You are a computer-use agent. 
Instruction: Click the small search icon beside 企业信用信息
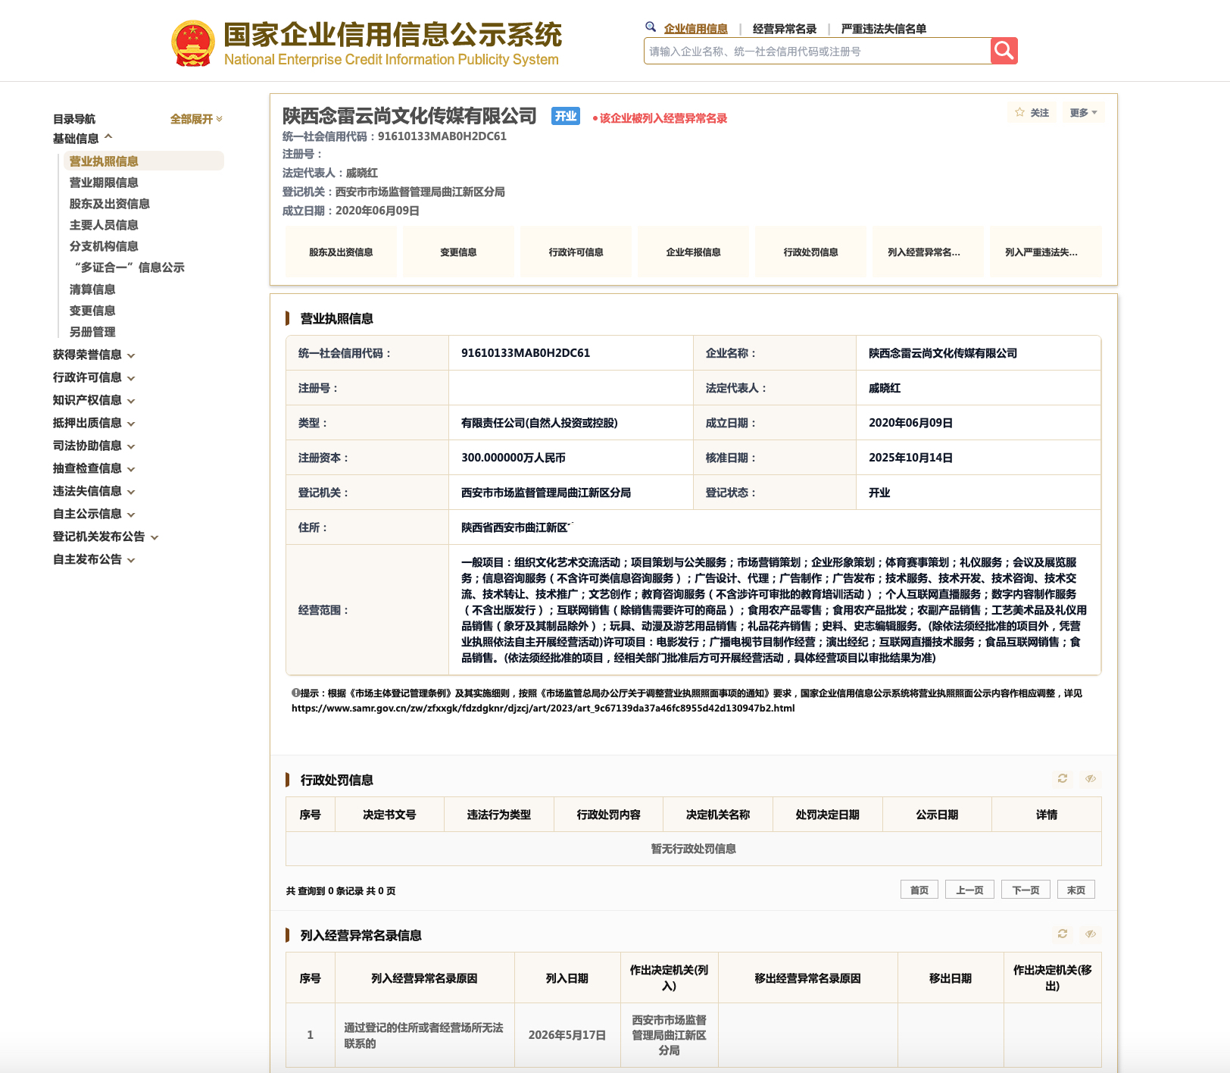pos(651,27)
